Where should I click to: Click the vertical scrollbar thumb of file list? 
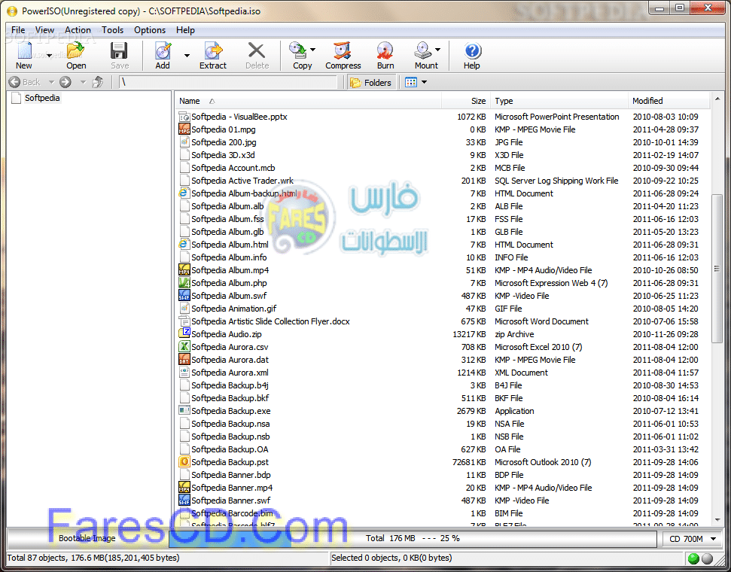pyautogui.click(x=717, y=269)
